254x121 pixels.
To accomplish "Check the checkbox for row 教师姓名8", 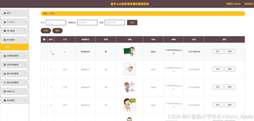I will pos(44,52).
